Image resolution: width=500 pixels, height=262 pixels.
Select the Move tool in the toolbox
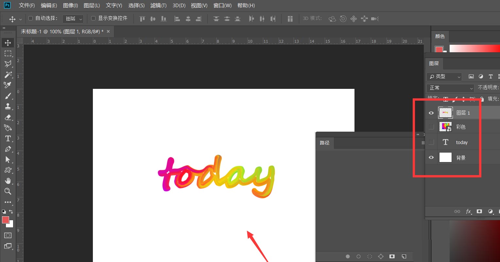point(8,43)
